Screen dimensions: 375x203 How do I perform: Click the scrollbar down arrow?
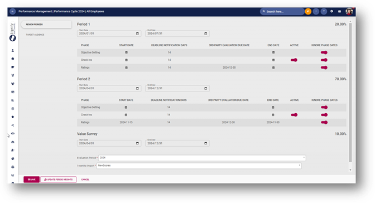(350, 170)
